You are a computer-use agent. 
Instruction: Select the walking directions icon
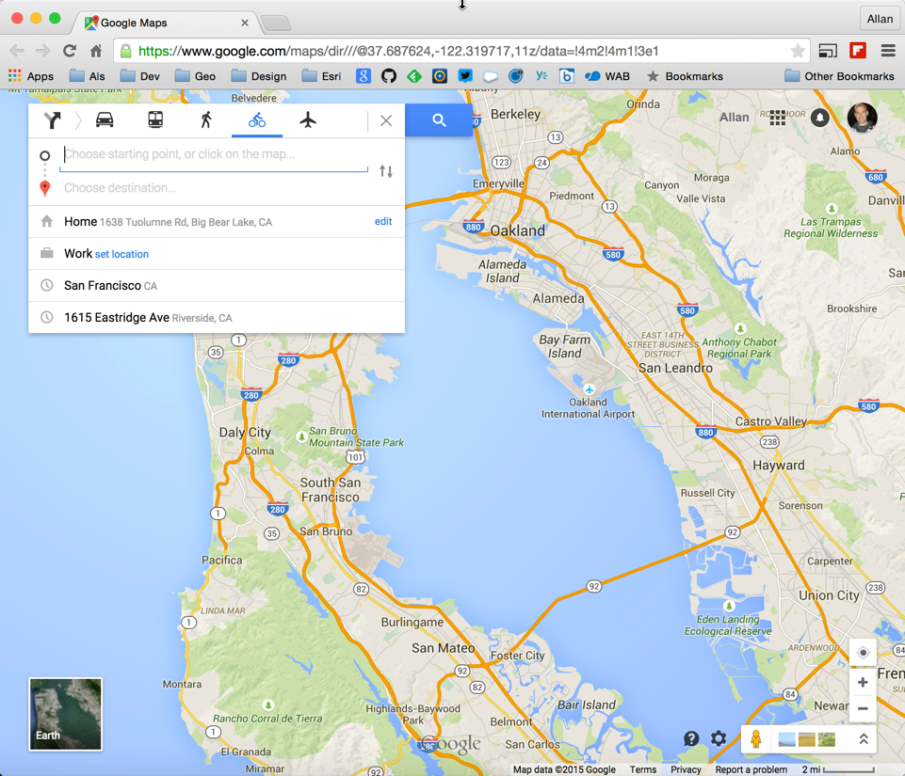[206, 119]
